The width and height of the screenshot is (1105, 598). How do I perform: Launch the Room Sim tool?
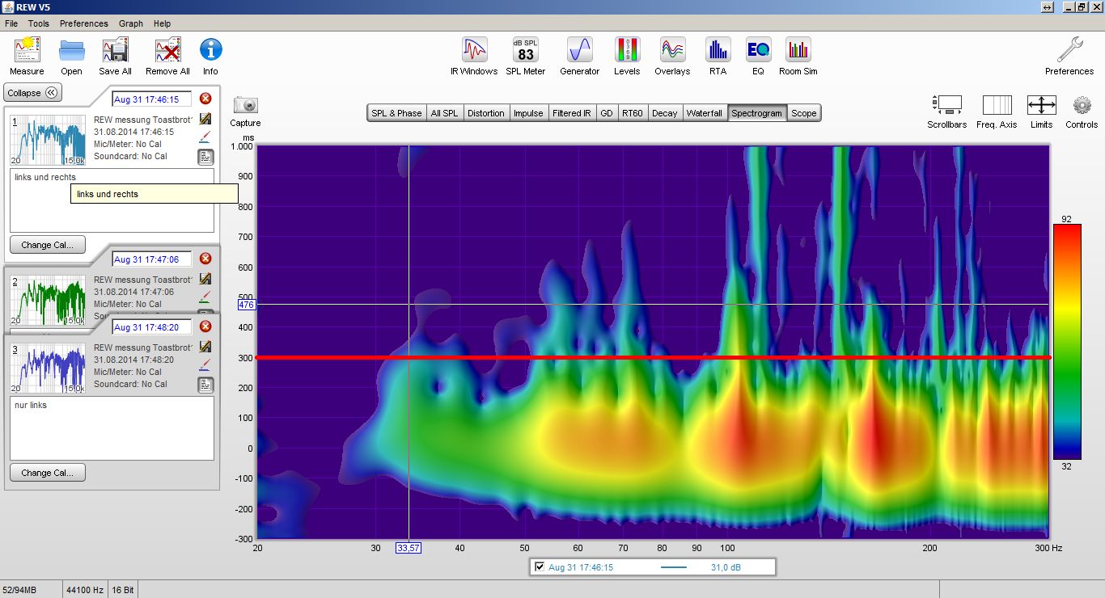click(x=798, y=56)
